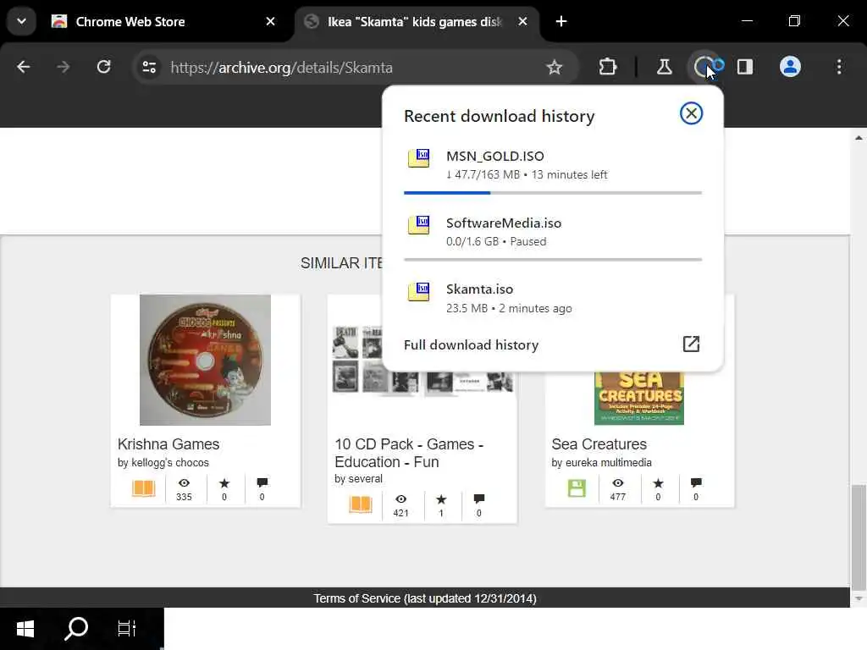The height and width of the screenshot is (650, 867).
Task: Click the 10 CD Pack reviews comment icon
Action: coord(479,499)
